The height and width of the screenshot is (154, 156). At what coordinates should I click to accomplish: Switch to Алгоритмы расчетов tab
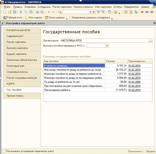22,30
